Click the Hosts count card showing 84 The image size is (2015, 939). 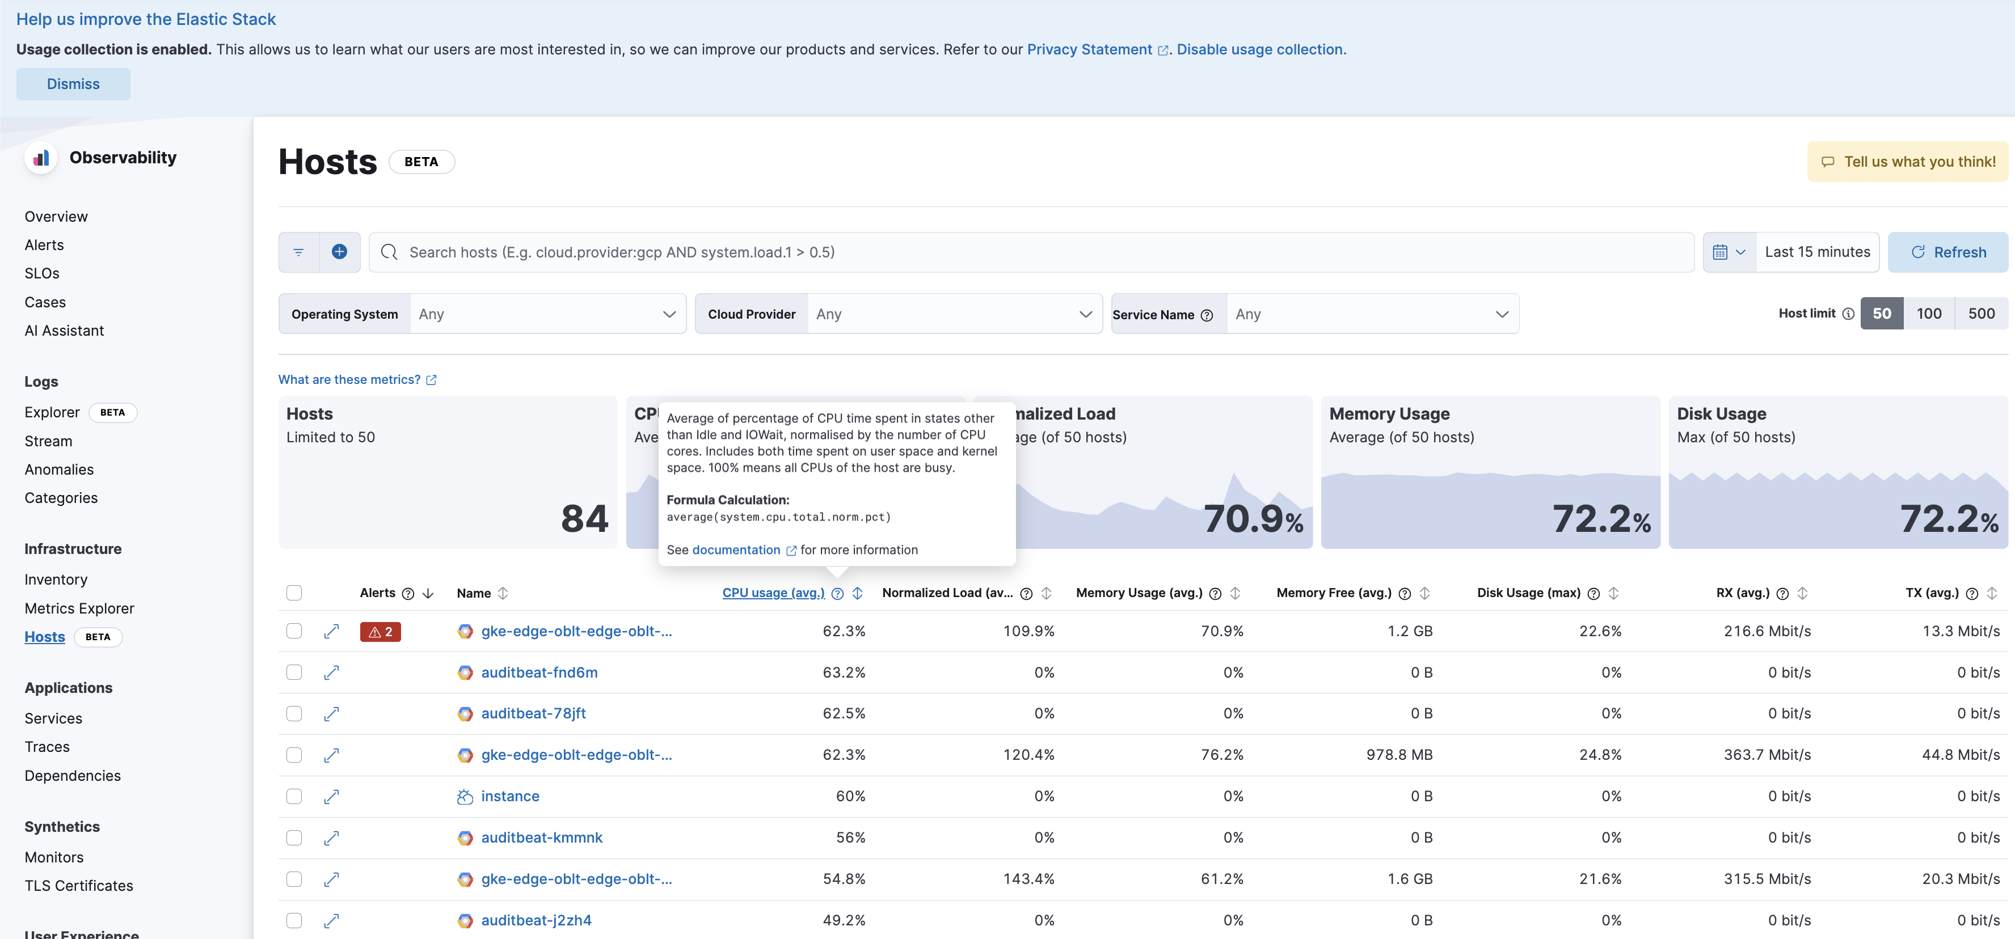448,472
